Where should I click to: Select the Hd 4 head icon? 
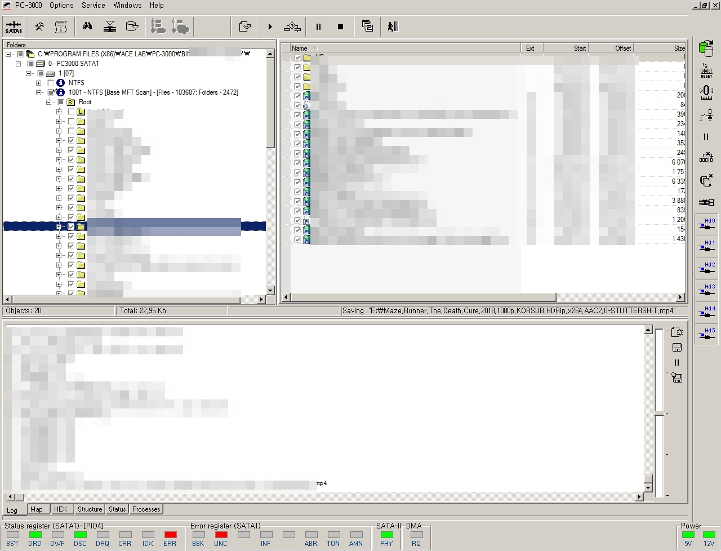[706, 312]
